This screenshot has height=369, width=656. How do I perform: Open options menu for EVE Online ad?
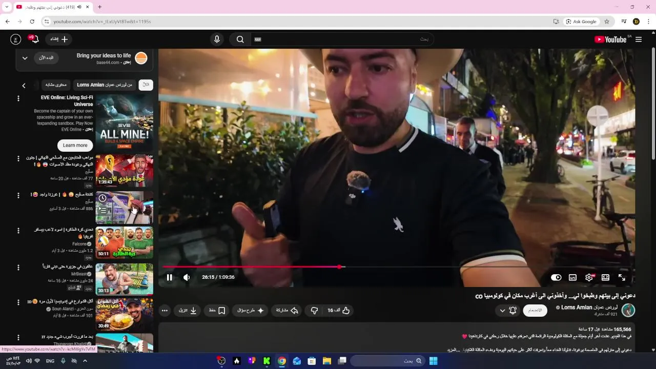point(18,98)
